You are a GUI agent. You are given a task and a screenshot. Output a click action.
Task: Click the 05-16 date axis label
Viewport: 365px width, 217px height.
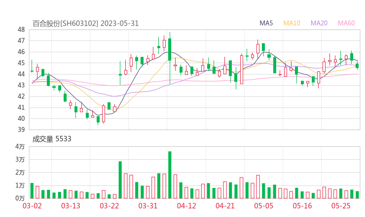click(302, 206)
